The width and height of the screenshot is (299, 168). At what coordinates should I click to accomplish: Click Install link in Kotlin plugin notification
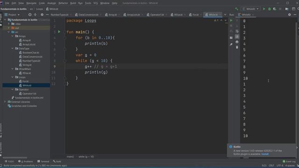265,154
